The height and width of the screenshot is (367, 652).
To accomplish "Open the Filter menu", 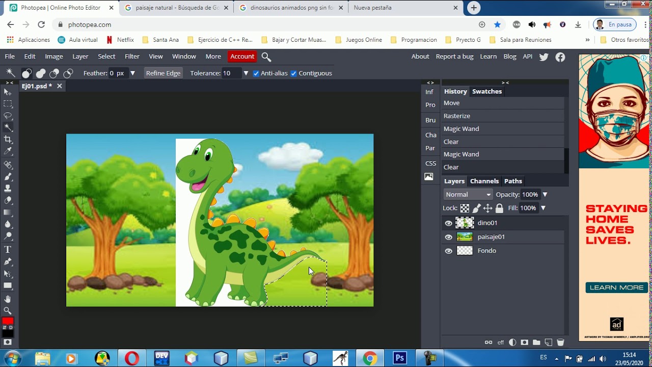I will click(132, 57).
